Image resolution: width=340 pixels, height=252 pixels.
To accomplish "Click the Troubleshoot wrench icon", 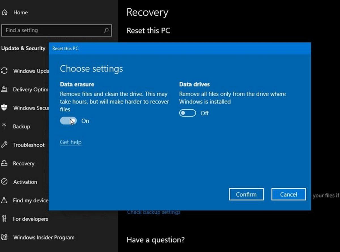I will click(x=4, y=145).
